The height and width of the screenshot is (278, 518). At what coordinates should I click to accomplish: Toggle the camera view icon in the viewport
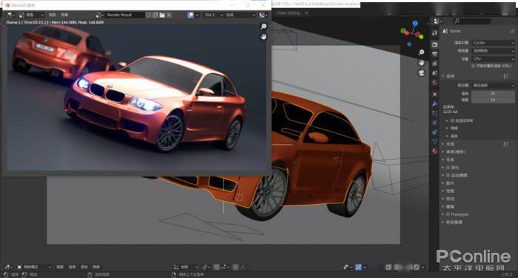422,73
